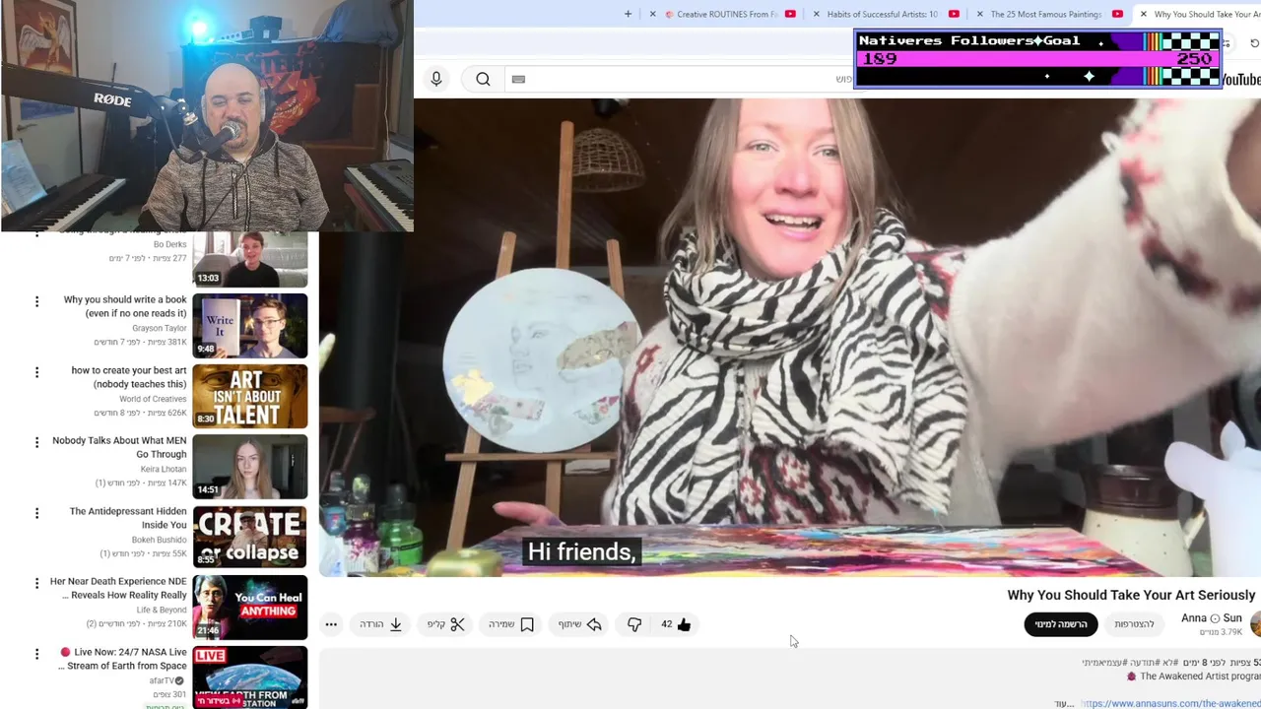Click channel name Life & Beyond
Viewport: 1261px width, 709px height.
(162, 611)
